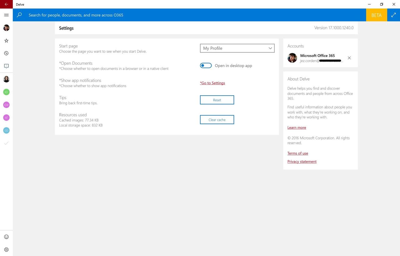Open the hamburger navigation menu
400x256 pixels.
(6, 15)
